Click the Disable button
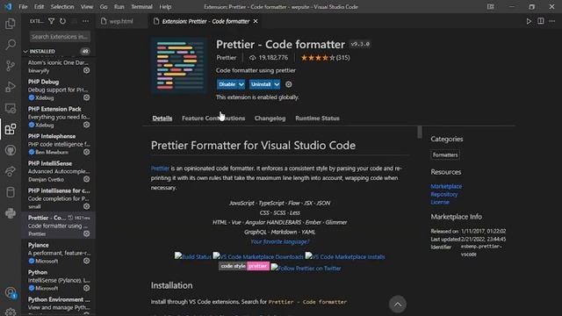This screenshot has width=562, height=316. point(227,84)
